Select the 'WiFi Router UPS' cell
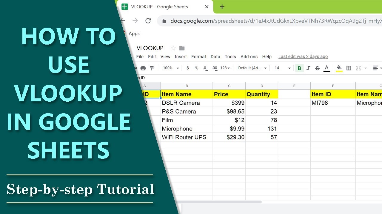Image resolution: width=382 pixels, height=214 pixels. 187,137
